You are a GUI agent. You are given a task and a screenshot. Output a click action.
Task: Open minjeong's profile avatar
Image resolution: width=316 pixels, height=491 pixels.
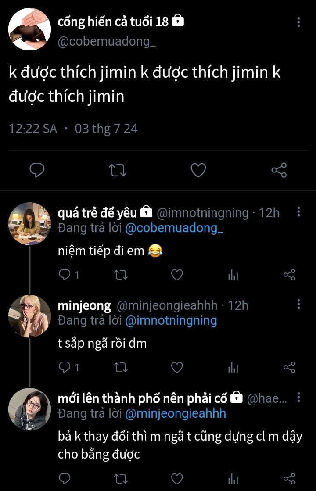pos(30,316)
